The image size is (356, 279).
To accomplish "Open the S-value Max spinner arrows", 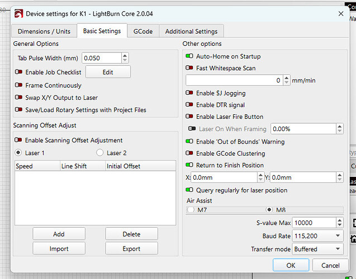I will (x=339, y=223).
